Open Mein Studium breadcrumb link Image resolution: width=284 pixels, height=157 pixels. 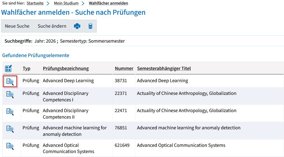[66, 3]
